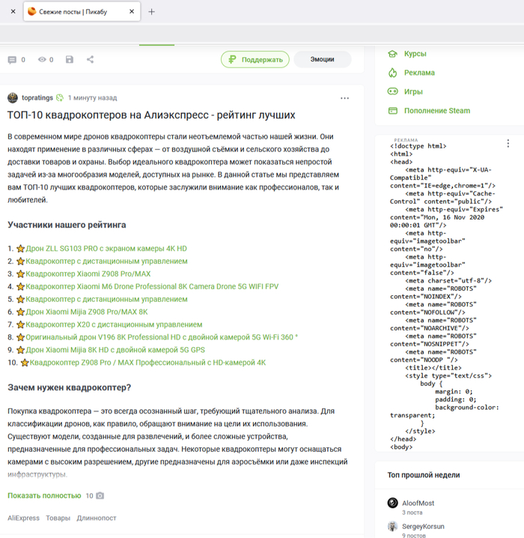
Task: Click the topratings author avatar
Action: [x=13, y=98]
